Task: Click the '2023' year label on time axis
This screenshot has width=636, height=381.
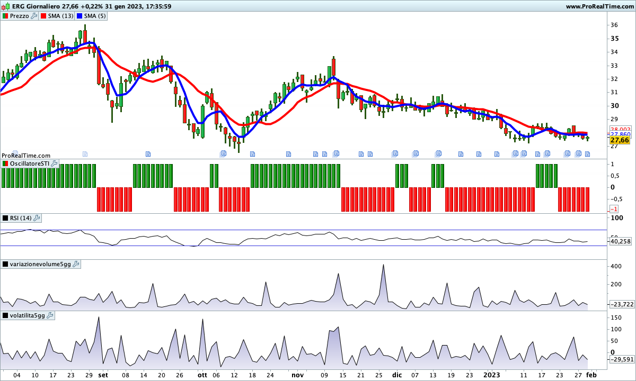Action: click(x=492, y=375)
